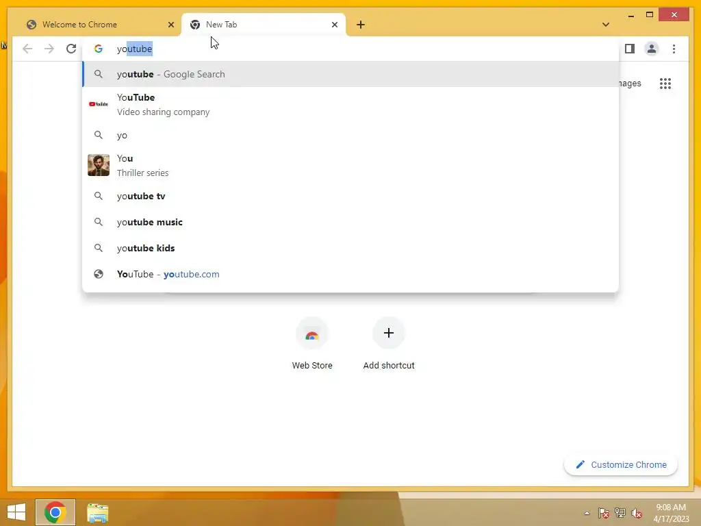Click the YouTube logo in suggestion

99,104
